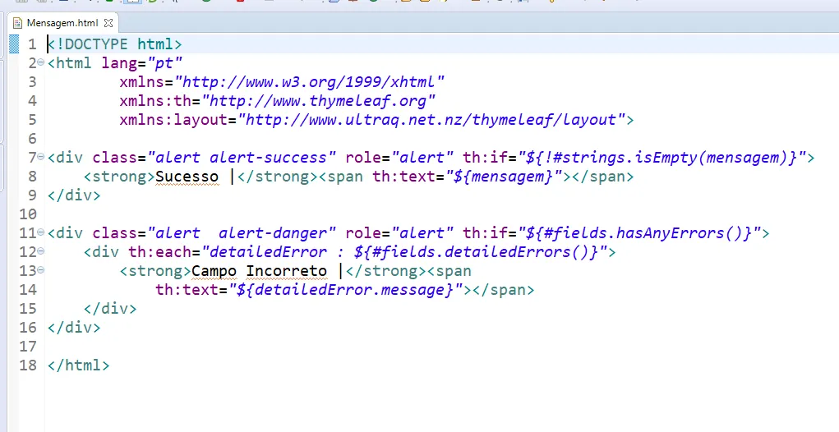Click the "${!#strings.isEmpty(mensagem)}" expression

pos(662,158)
